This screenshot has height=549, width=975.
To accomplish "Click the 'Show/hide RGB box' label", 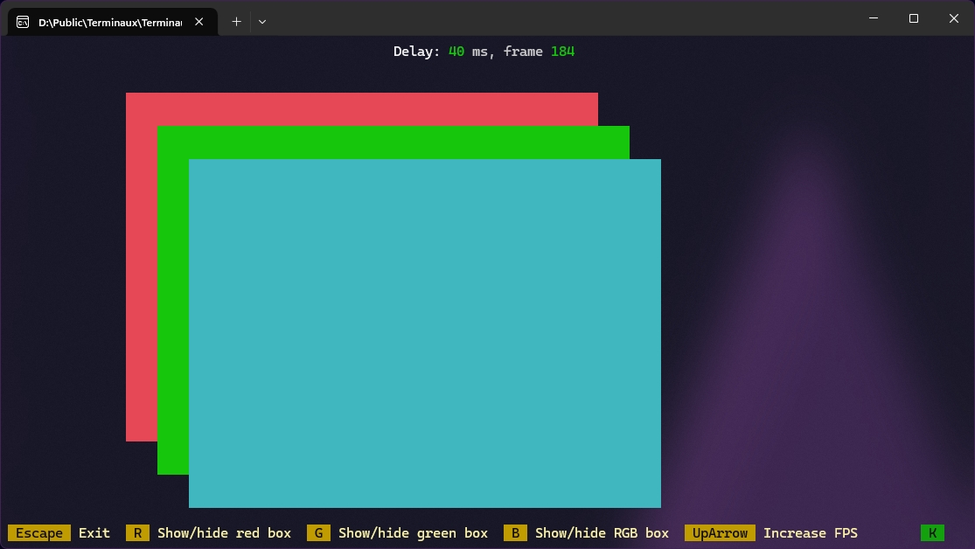I will [602, 533].
